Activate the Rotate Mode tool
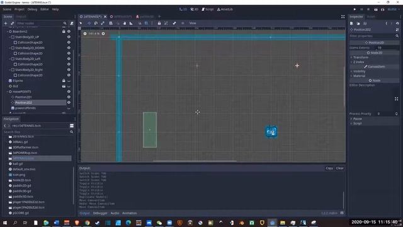403x227 pixels. tap(96, 23)
